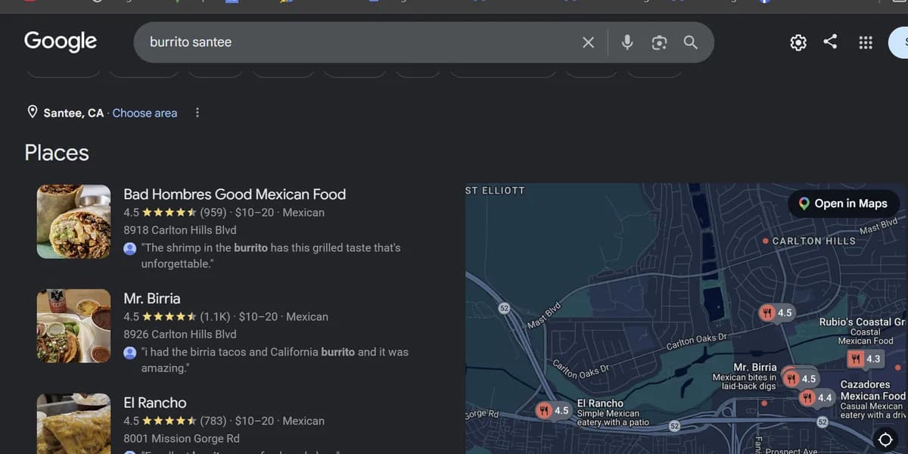Click the El Rancho food photo thumbnail

point(73,424)
